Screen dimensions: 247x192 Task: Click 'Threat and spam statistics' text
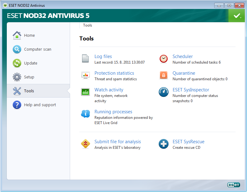tap(115, 79)
